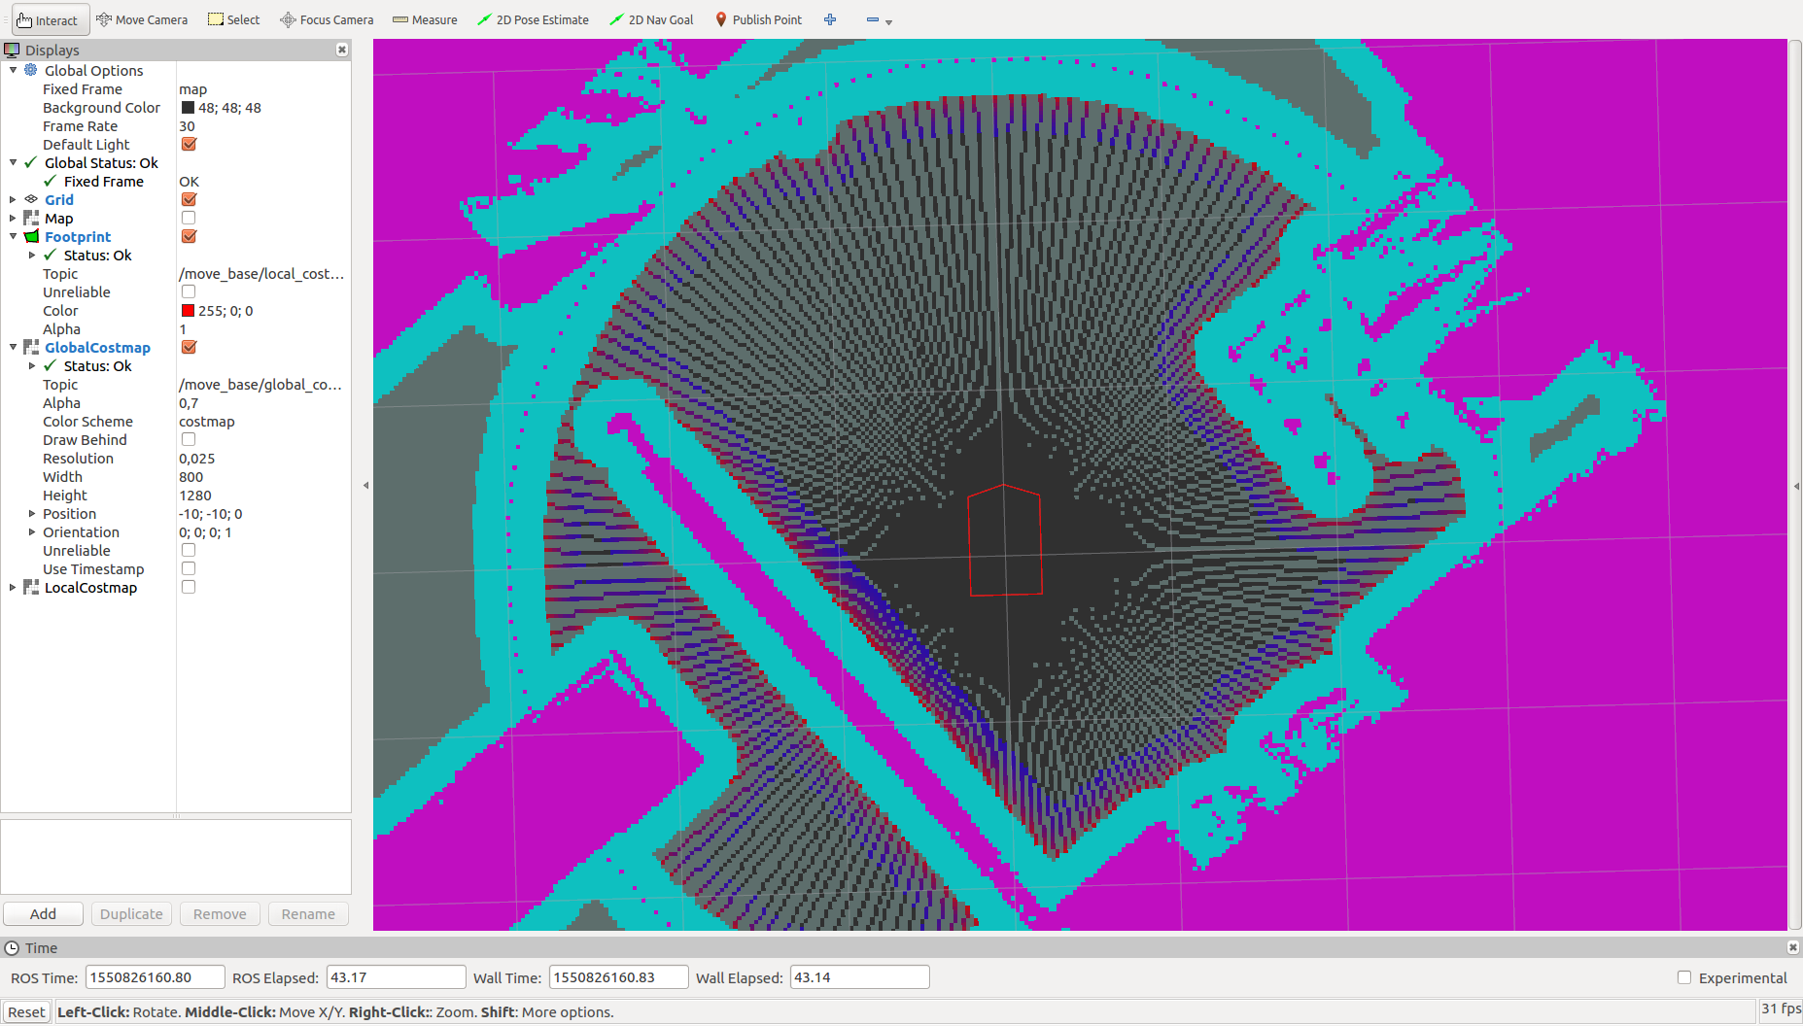Disable the Footprint display checkbox
The image size is (1803, 1026).
click(x=189, y=236)
